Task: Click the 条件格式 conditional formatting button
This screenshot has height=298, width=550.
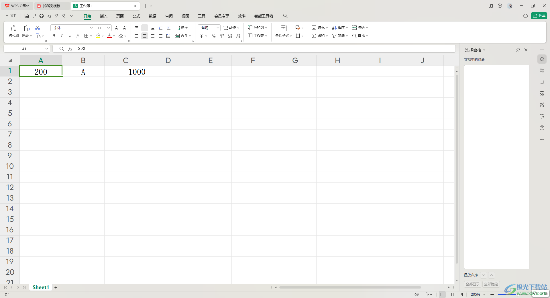Action: 283,32
